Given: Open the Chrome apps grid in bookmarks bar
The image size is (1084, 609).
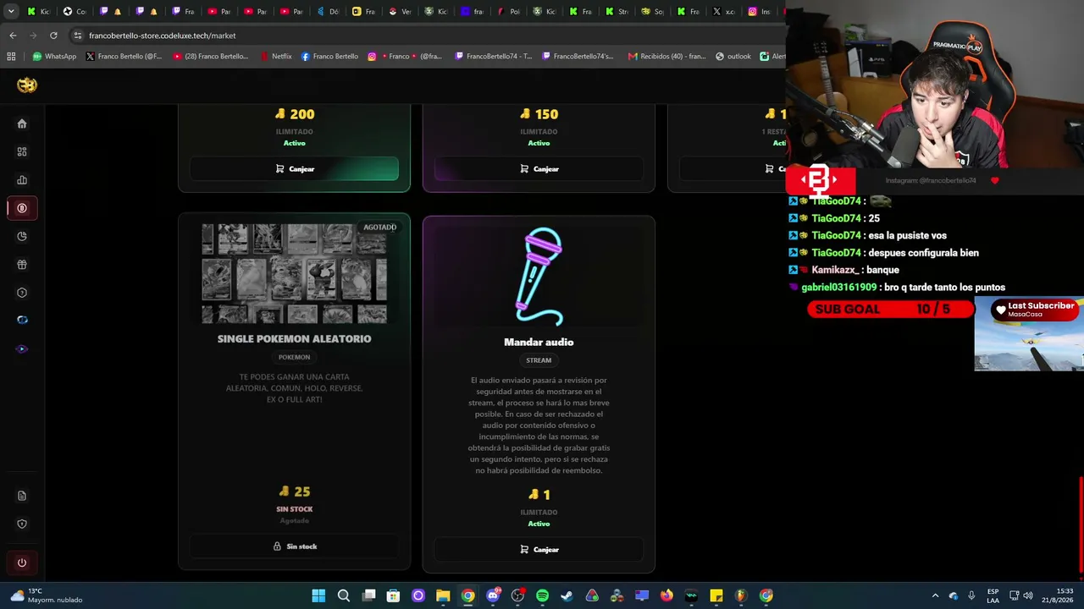Looking at the screenshot, I should pos(11,57).
